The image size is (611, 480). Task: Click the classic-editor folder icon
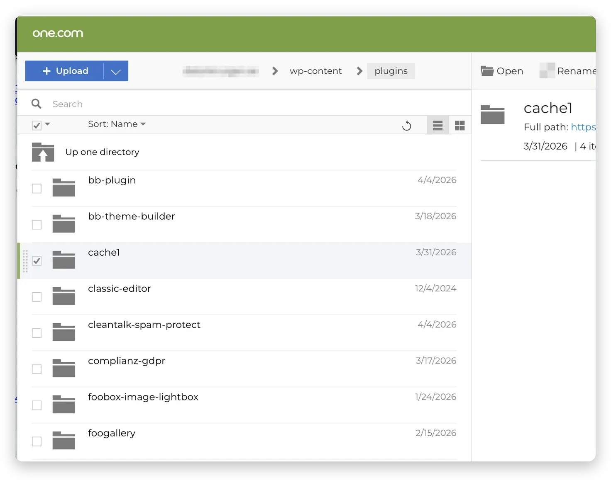pos(64,296)
